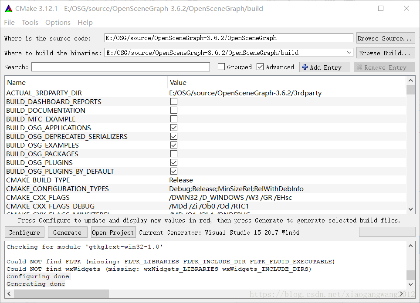Toggle BUILD_MFC_EXAMPLE checkbox

(x=174, y=119)
